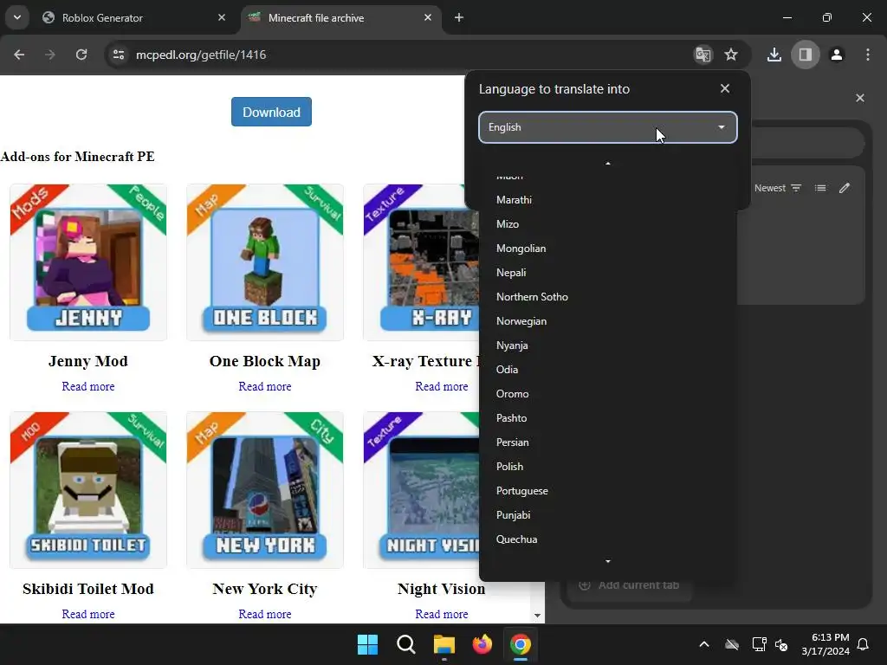Switch side panel to list view icon

click(x=820, y=188)
